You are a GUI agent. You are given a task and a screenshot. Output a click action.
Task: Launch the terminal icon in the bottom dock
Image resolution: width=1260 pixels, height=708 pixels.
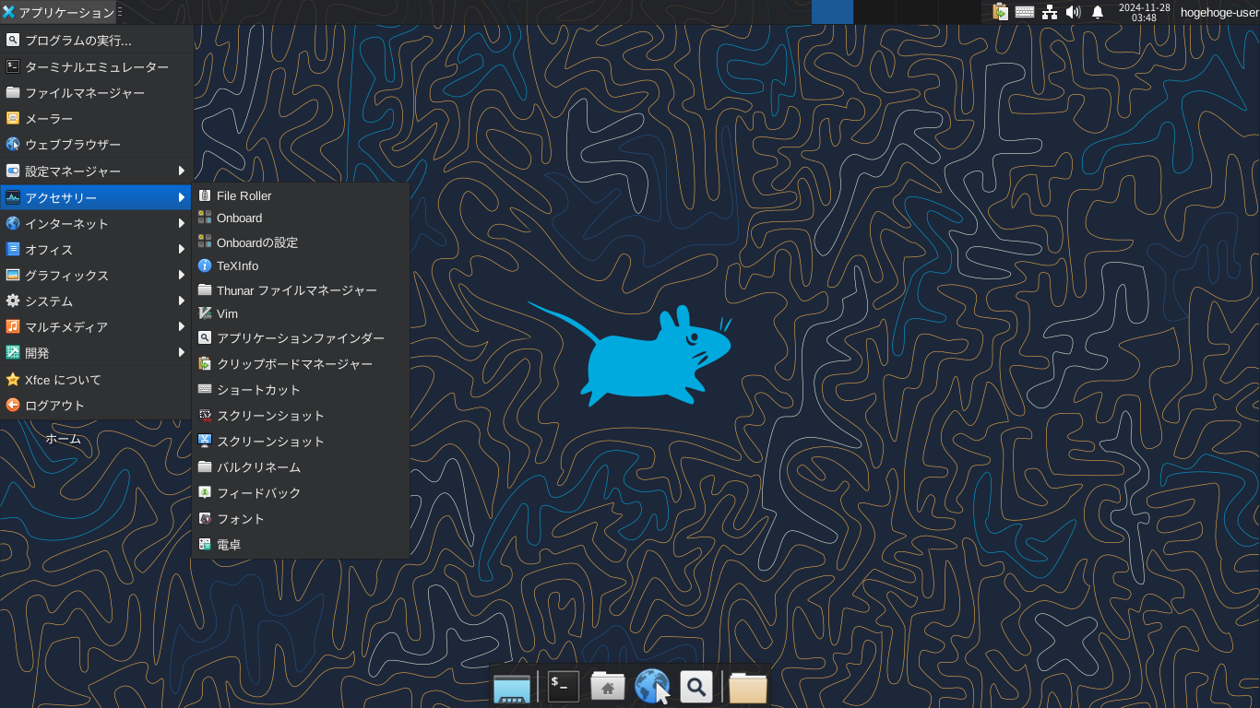pyautogui.click(x=564, y=687)
